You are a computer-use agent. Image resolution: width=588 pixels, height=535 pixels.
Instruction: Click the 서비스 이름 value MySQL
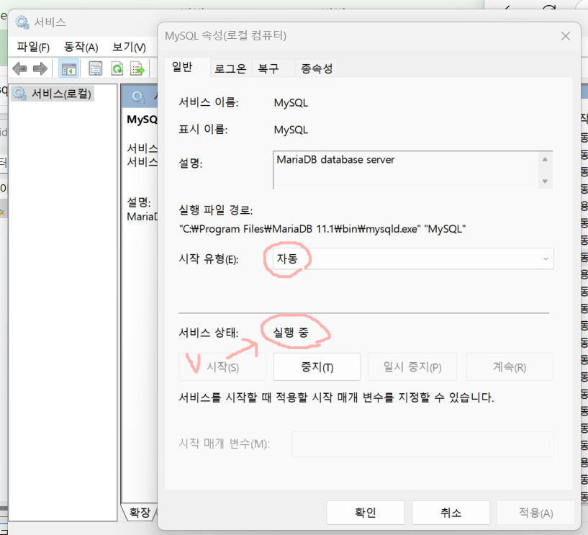tap(291, 103)
